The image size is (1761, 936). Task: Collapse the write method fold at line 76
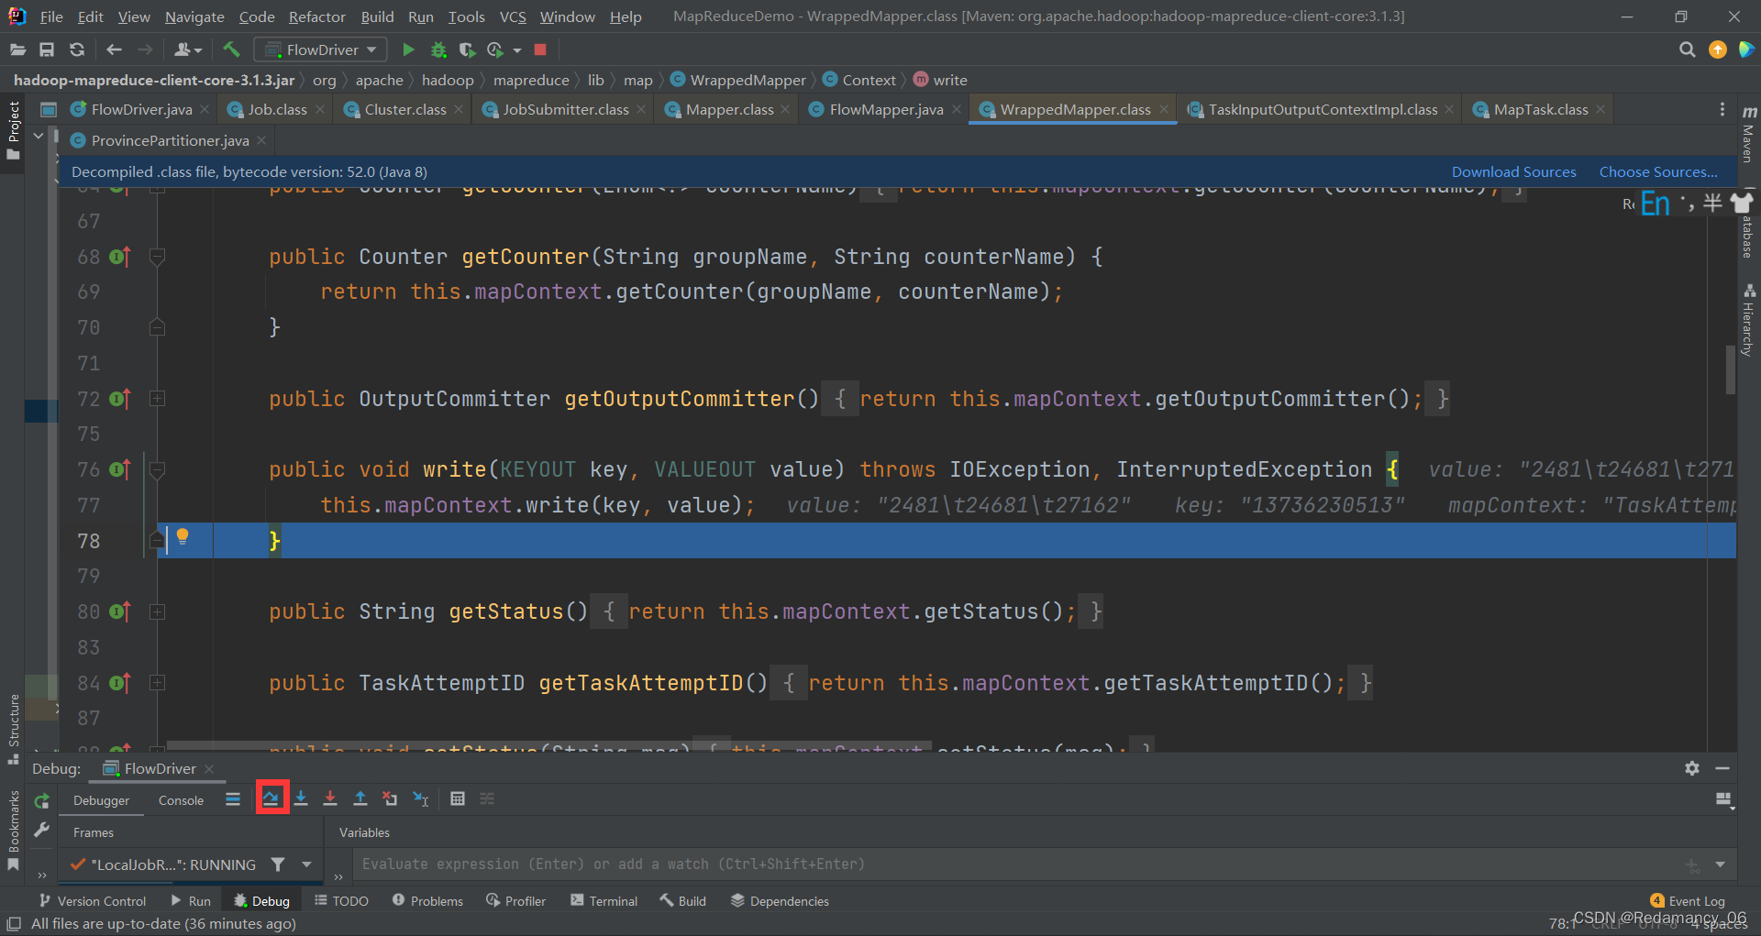157,469
